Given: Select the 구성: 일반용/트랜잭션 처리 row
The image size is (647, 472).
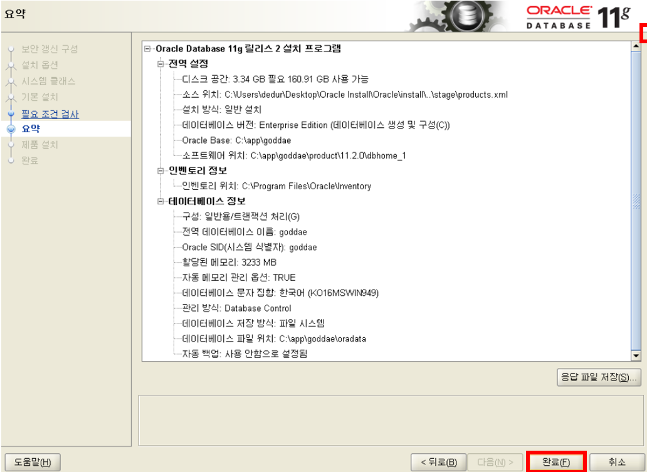Looking at the screenshot, I should [241, 217].
